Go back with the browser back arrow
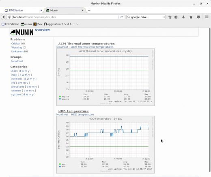211x177 pixels. click(4, 17)
